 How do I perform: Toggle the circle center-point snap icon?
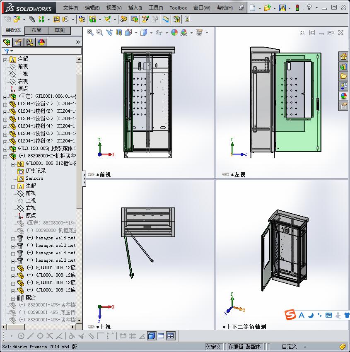coord(21,336)
